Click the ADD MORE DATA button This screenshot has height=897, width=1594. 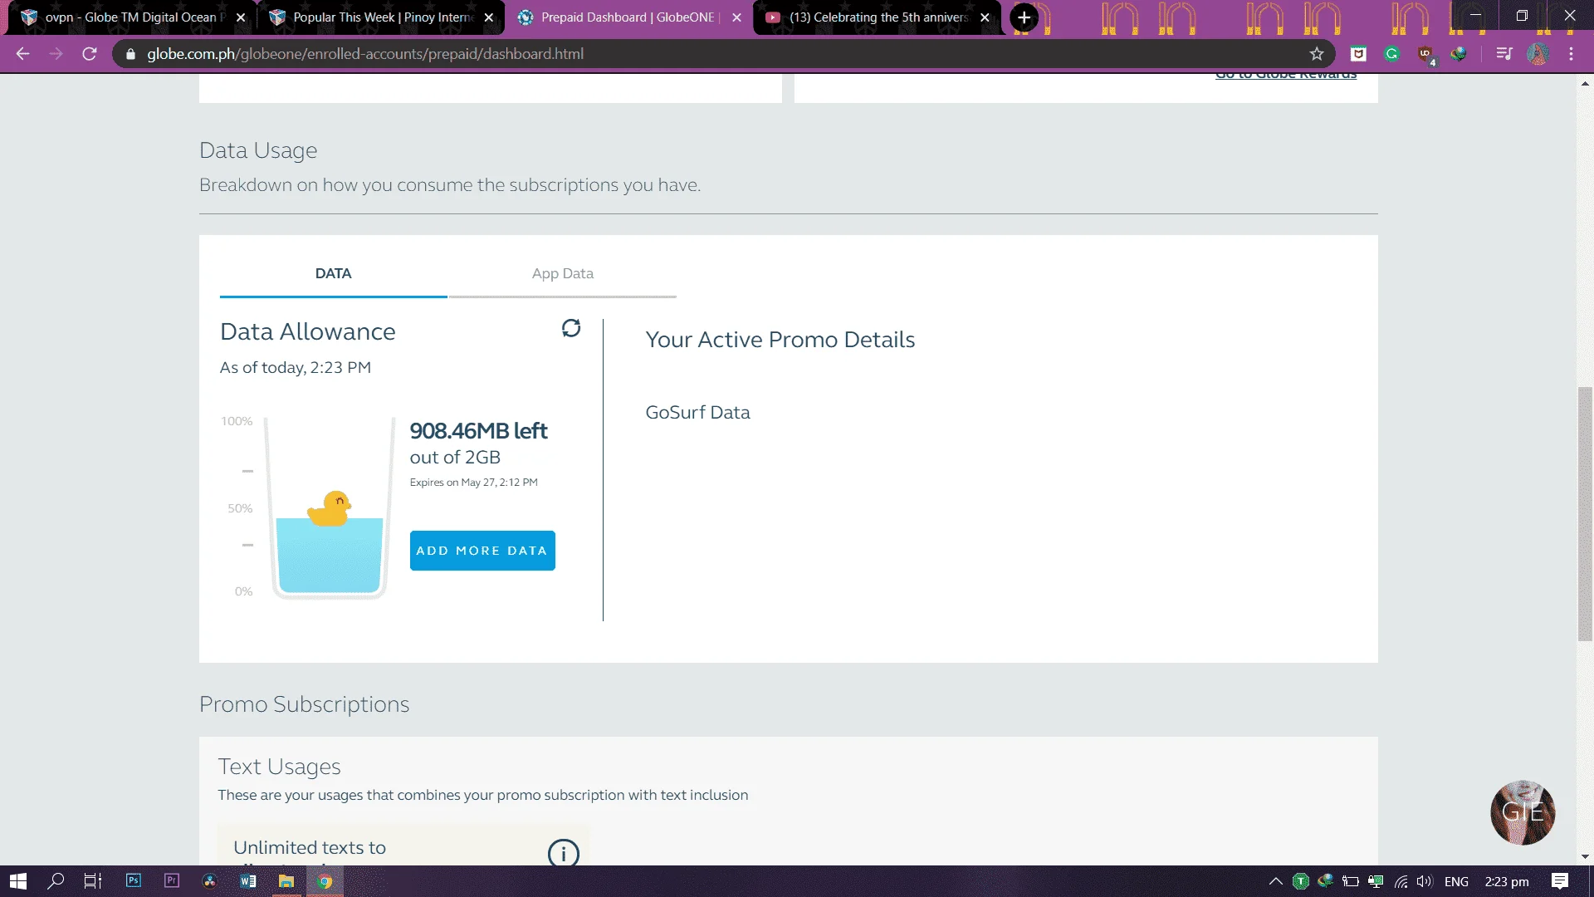click(x=482, y=551)
